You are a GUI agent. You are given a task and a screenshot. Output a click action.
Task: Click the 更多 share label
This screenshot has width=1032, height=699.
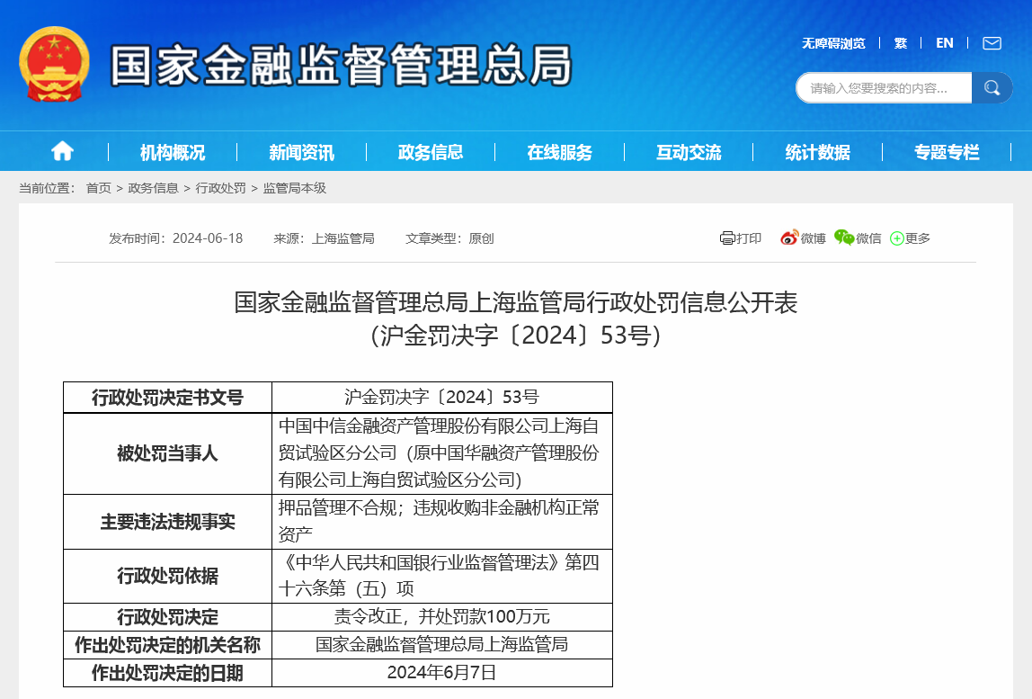[918, 238]
